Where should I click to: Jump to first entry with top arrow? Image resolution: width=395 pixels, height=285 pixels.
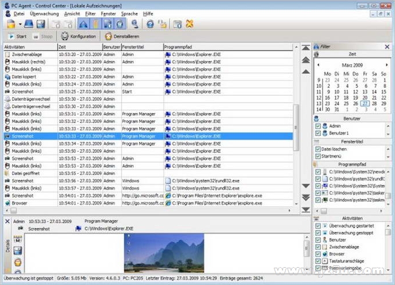point(305,47)
